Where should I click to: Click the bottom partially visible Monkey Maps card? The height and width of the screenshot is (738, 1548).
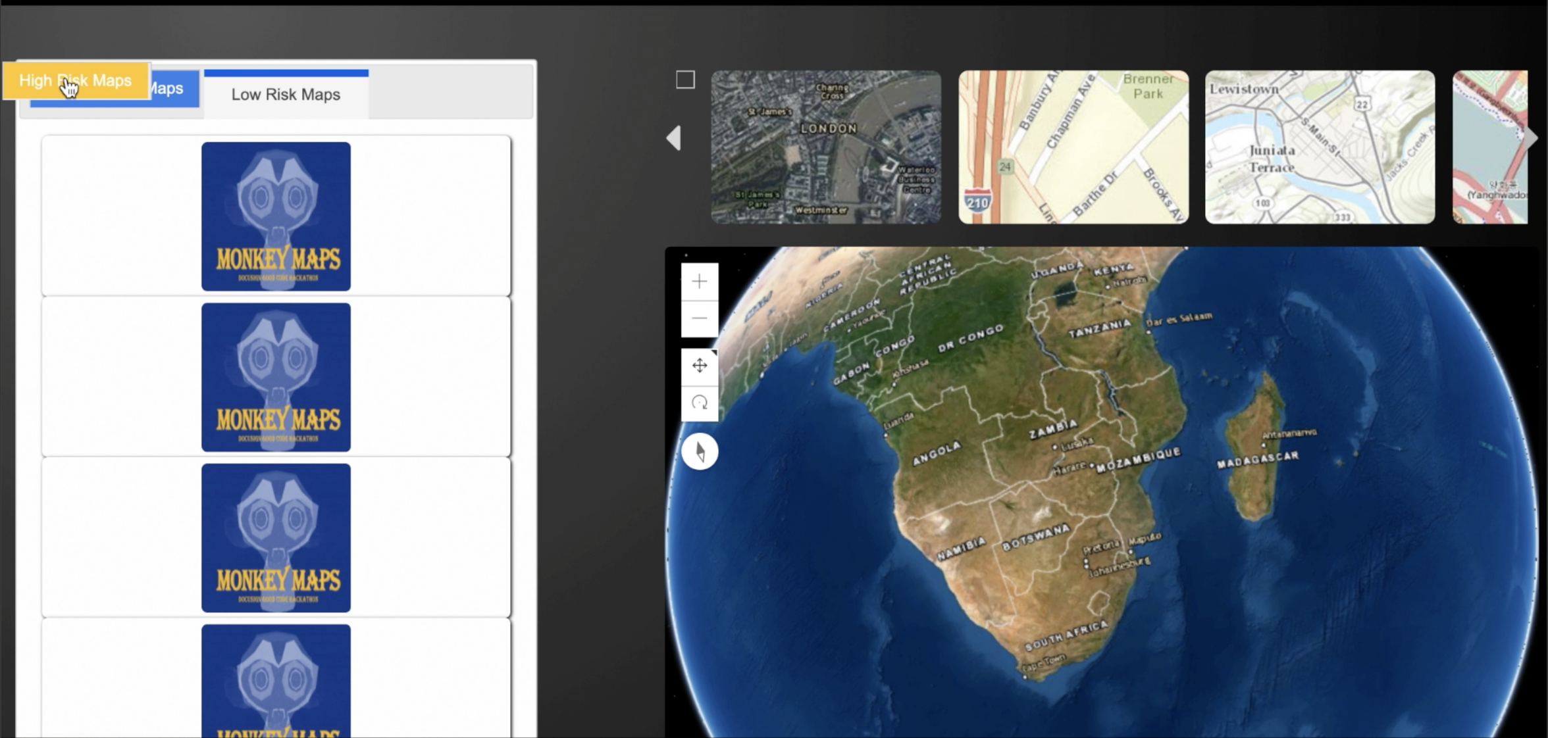276,681
